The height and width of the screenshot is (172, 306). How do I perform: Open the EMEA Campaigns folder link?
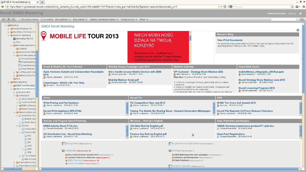tap(76, 160)
